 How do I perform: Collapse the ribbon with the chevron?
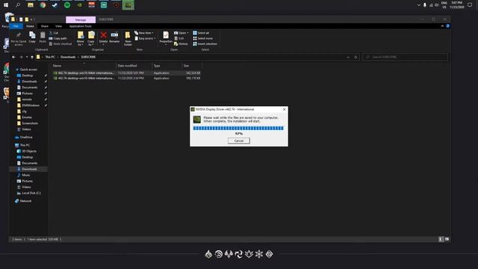[442, 26]
